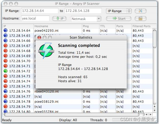Image resolution: width=159 pixels, height=124 pixels.
Task: Select blue status icon for 172.28.54.66
Action: [5, 40]
